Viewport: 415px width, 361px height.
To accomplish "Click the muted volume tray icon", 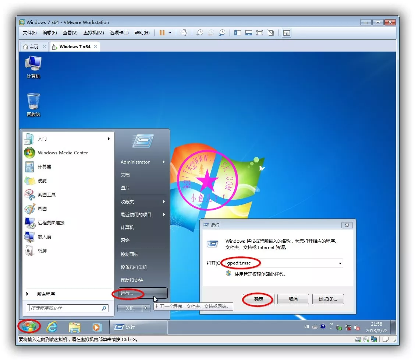I will [x=357, y=327].
